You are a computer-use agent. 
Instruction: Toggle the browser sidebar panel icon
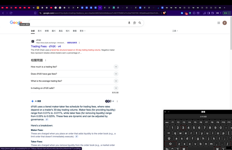tap(208, 13)
